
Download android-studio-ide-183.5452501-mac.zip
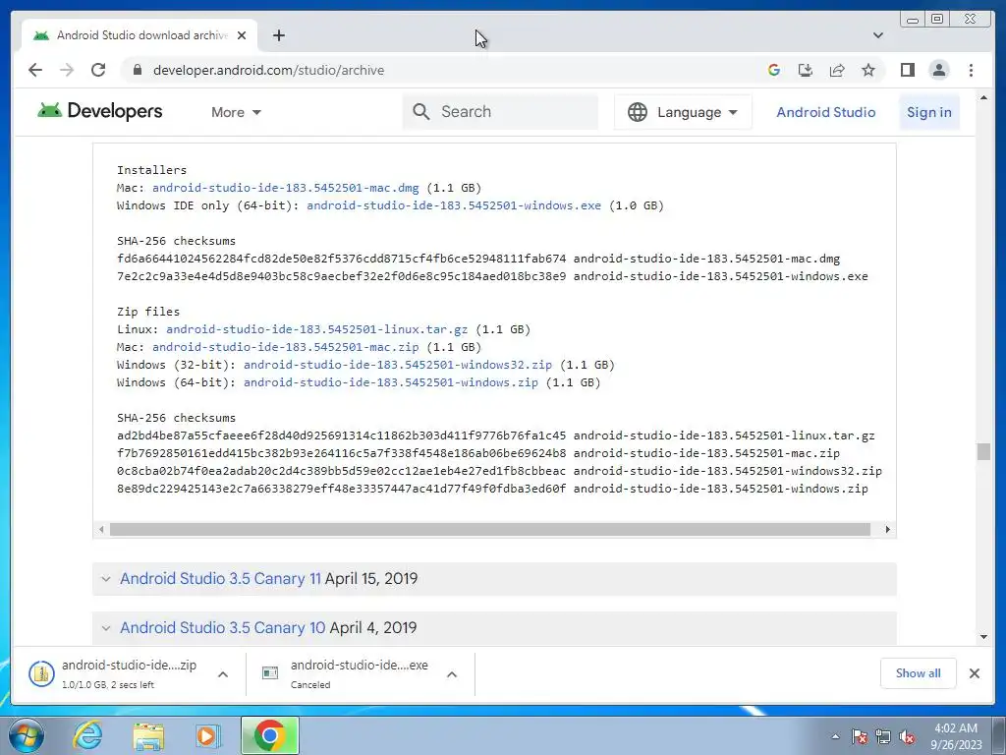(x=286, y=347)
